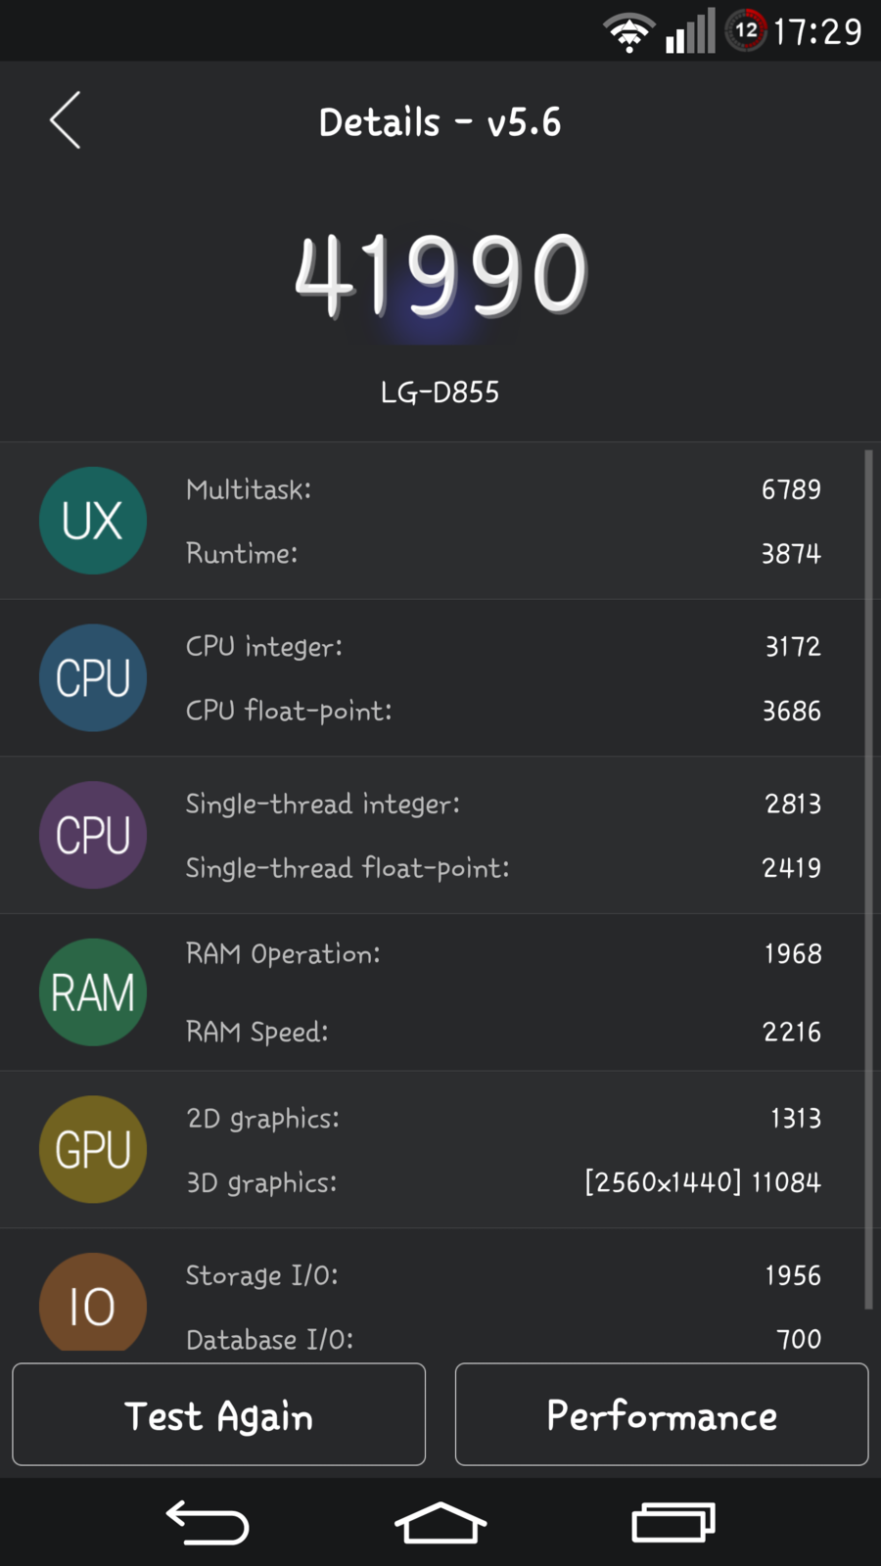This screenshot has width=881, height=1566.
Task: Tap the yellow GPU category icon
Action: tap(93, 1149)
